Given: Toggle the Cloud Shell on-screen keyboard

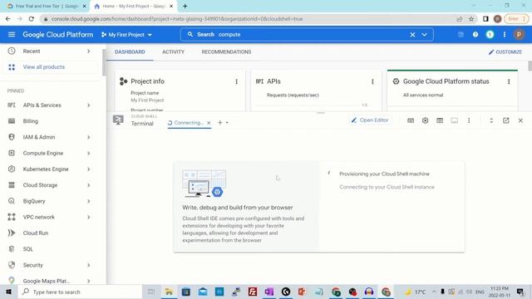Looking at the screenshot, I should tap(411, 120).
